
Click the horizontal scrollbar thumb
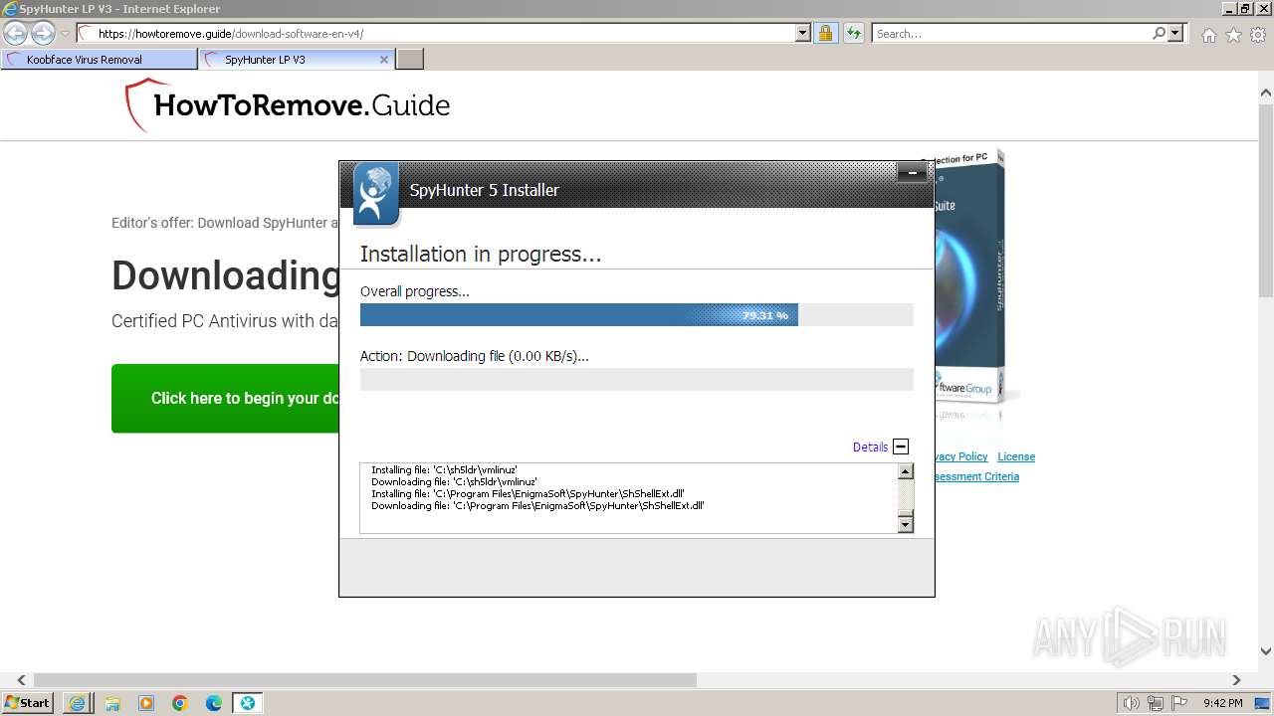click(365, 680)
